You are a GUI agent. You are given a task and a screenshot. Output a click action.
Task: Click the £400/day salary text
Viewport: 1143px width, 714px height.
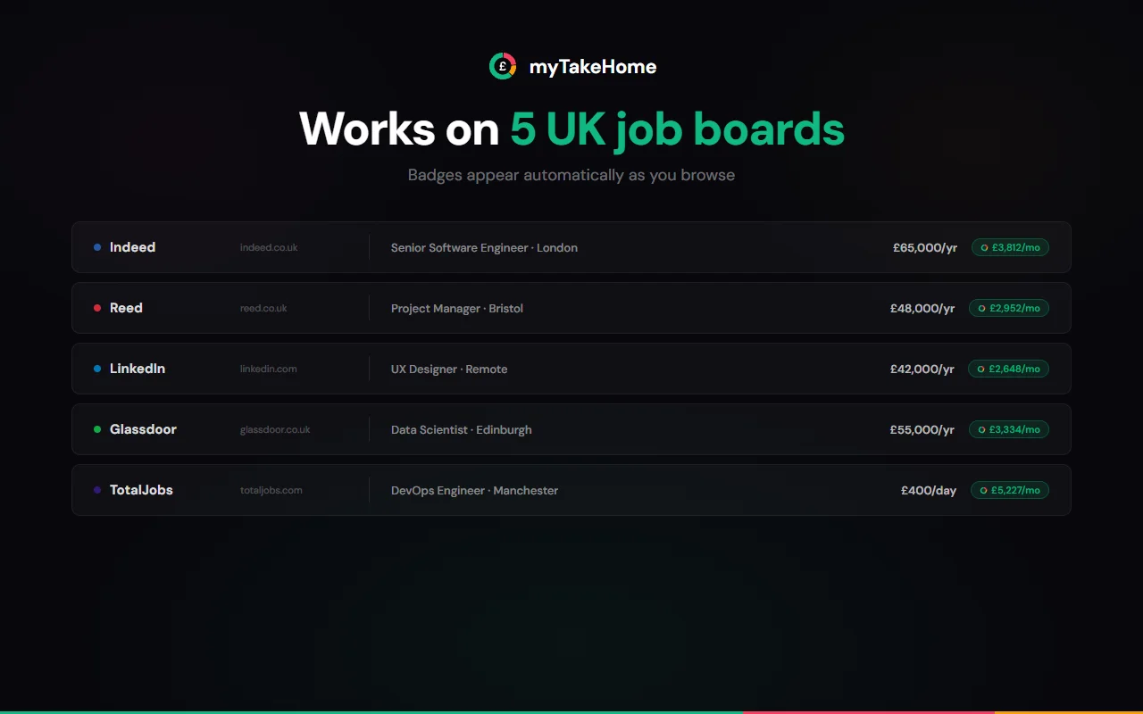tap(929, 490)
